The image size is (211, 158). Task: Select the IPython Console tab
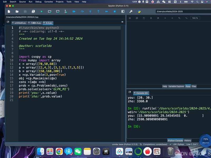175,141
